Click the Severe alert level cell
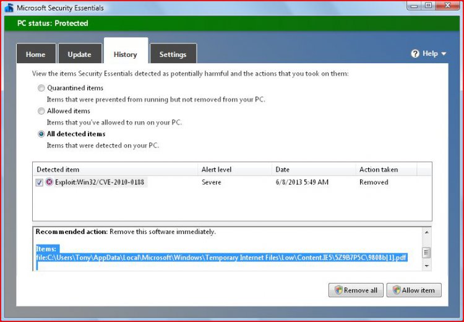This screenshot has width=464, height=322. click(212, 182)
